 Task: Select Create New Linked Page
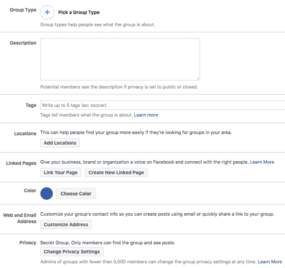(116, 173)
